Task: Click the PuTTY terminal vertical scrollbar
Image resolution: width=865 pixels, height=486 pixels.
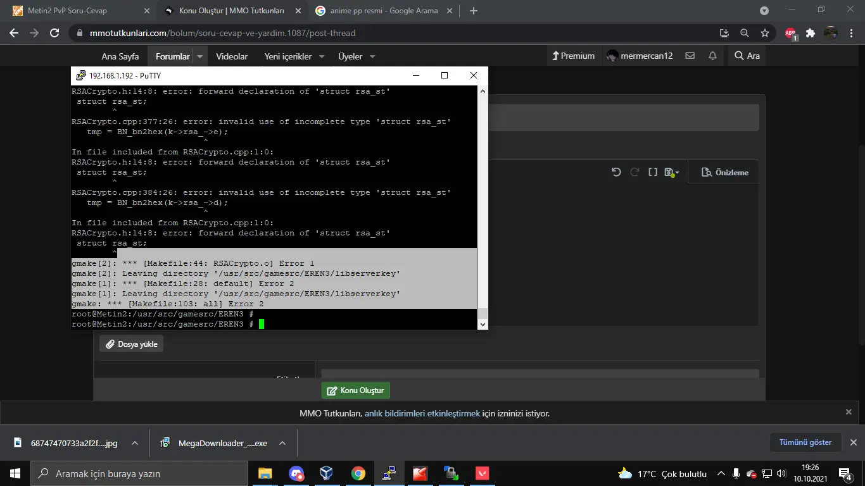Action: tap(483, 202)
